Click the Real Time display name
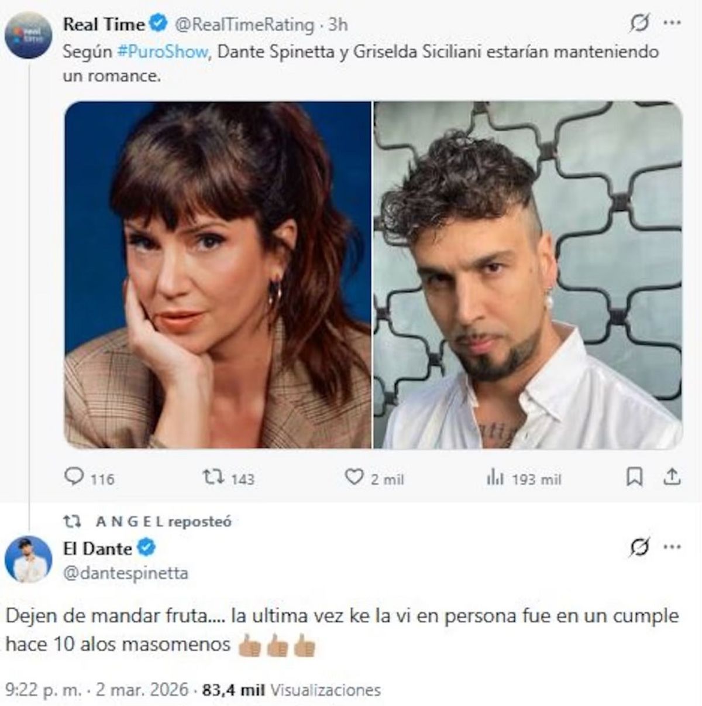The width and height of the screenshot is (702, 706). (x=104, y=25)
